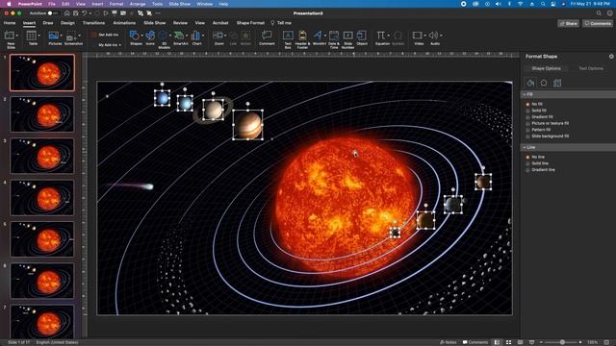Click the 3D Models icon

(163, 36)
